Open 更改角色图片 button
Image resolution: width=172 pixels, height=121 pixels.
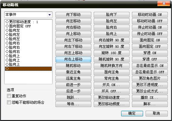click(150, 78)
